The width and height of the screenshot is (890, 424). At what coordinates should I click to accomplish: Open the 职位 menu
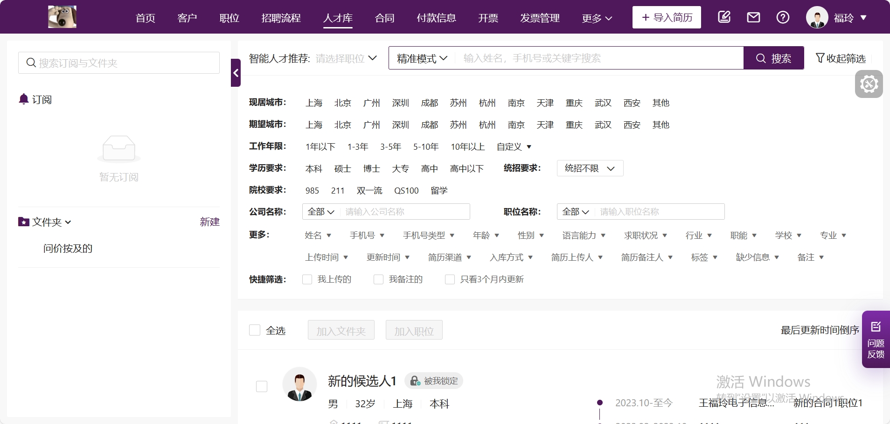pyautogui.click(x=229, y=18)
